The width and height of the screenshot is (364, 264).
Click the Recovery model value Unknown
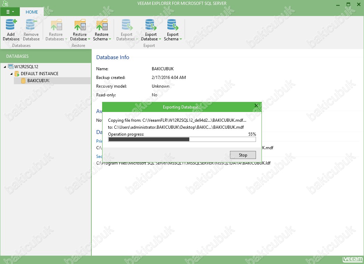pyautogui.click(x=161, y=86)
